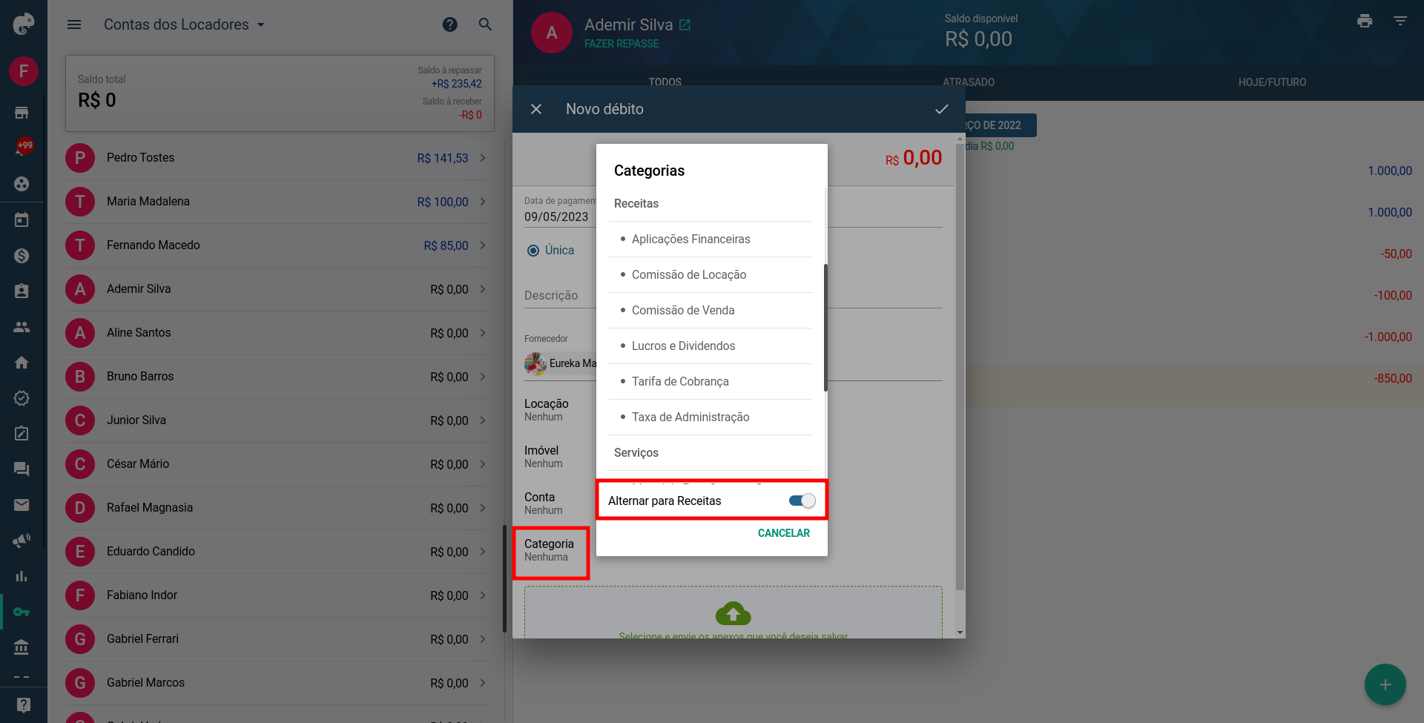1424x723 pixels.
Task: Open search with magnifier icon
Action: pyautogui.click(x=485, y=24)
